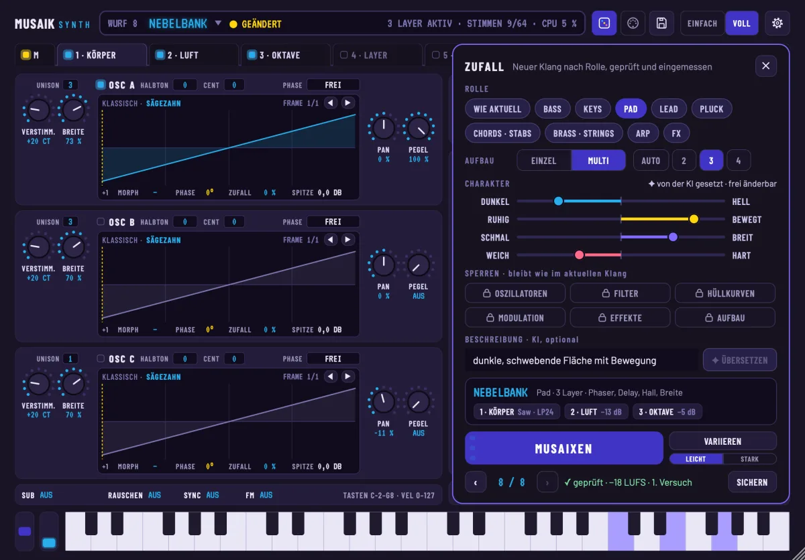Enable the 4 Layer checkbox
Viewport: 805px width, 560px height.
344,55
